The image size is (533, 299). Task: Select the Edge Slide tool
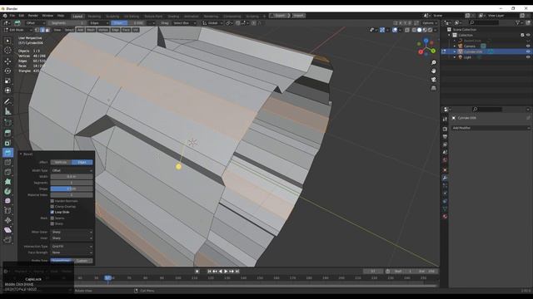7,210
